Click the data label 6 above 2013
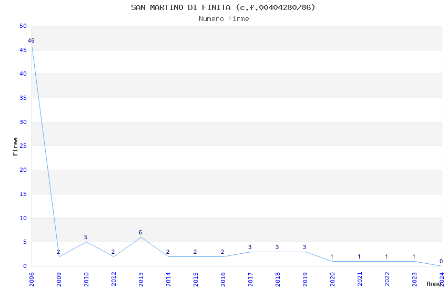The width and height of the screenshot is (447, 289). pyautogui.click(x=140, y=232)
